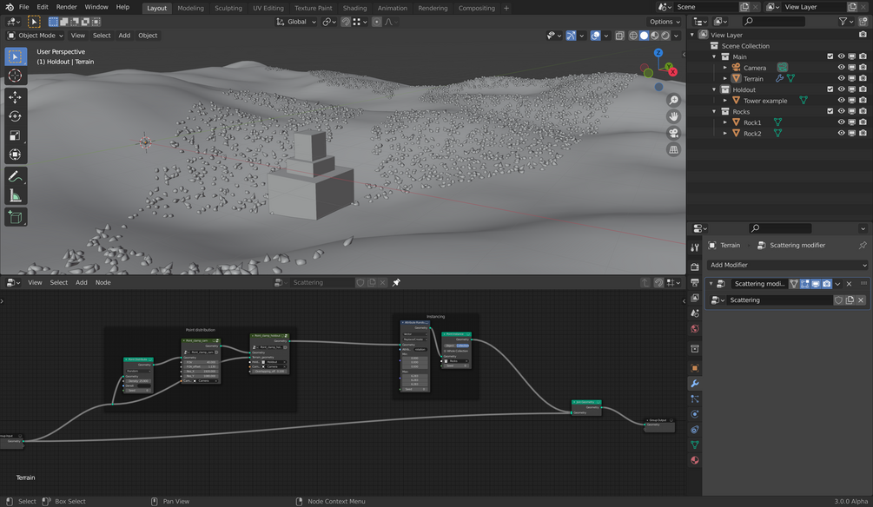Open the File menu
The height and width of the screenshot is (507, 873).
(24, 7)
